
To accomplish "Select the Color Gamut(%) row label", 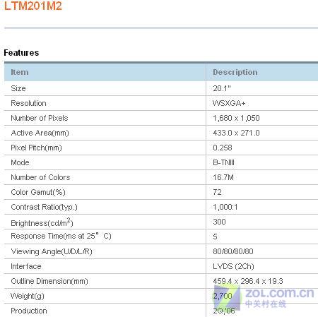I will (38, 192).
